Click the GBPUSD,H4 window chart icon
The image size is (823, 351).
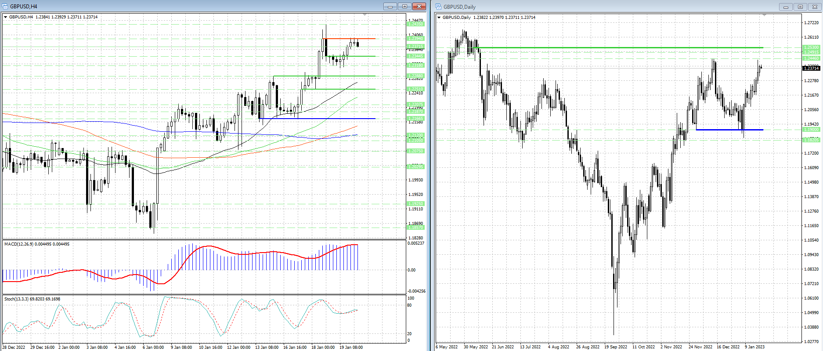pyautogui.click(x=5, y=6)
